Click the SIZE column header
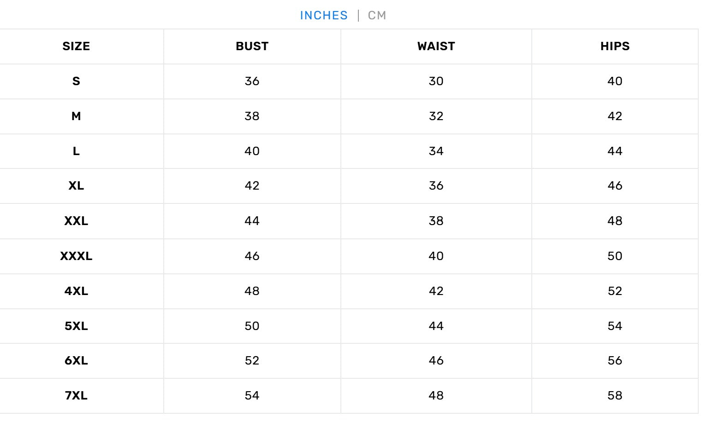Image resolution: width=702 pixels, height=440 pixels. 76,46
